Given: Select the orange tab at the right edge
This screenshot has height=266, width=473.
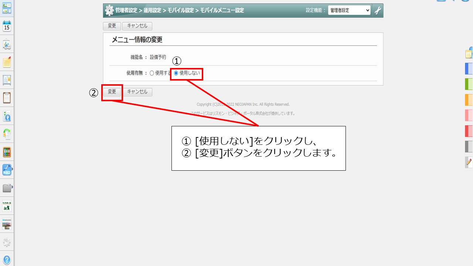Looking at the screenshot, I should 469,100.
